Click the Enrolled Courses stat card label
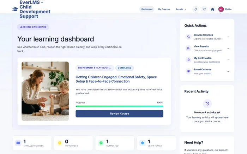The height and width of the screenshot is (154, 247). click(x=34, y=146)
